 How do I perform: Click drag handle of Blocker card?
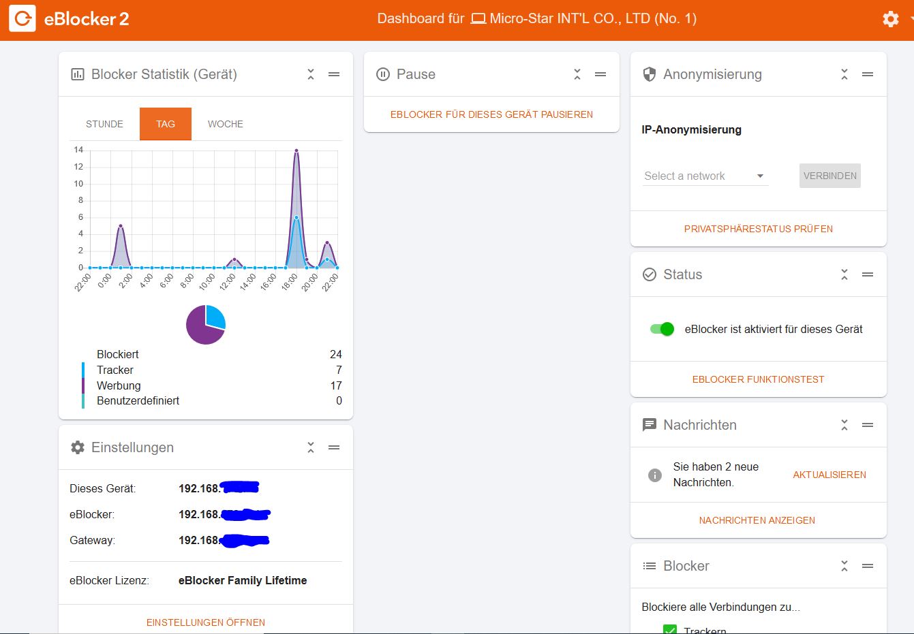coord(868,566)
